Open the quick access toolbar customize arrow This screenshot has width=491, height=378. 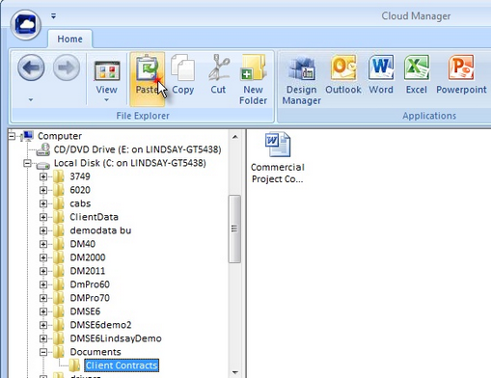tap(53, 15)
